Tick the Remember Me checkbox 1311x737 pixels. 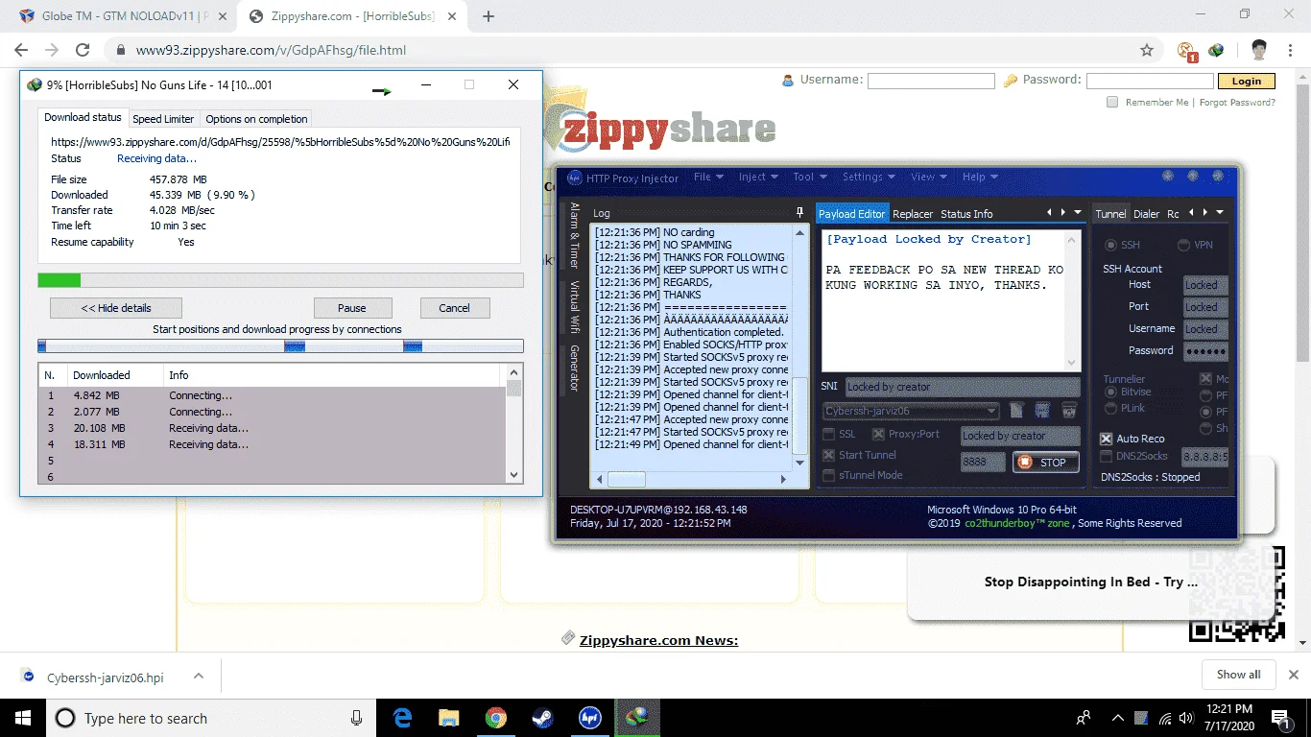(x=1112, y=102)
